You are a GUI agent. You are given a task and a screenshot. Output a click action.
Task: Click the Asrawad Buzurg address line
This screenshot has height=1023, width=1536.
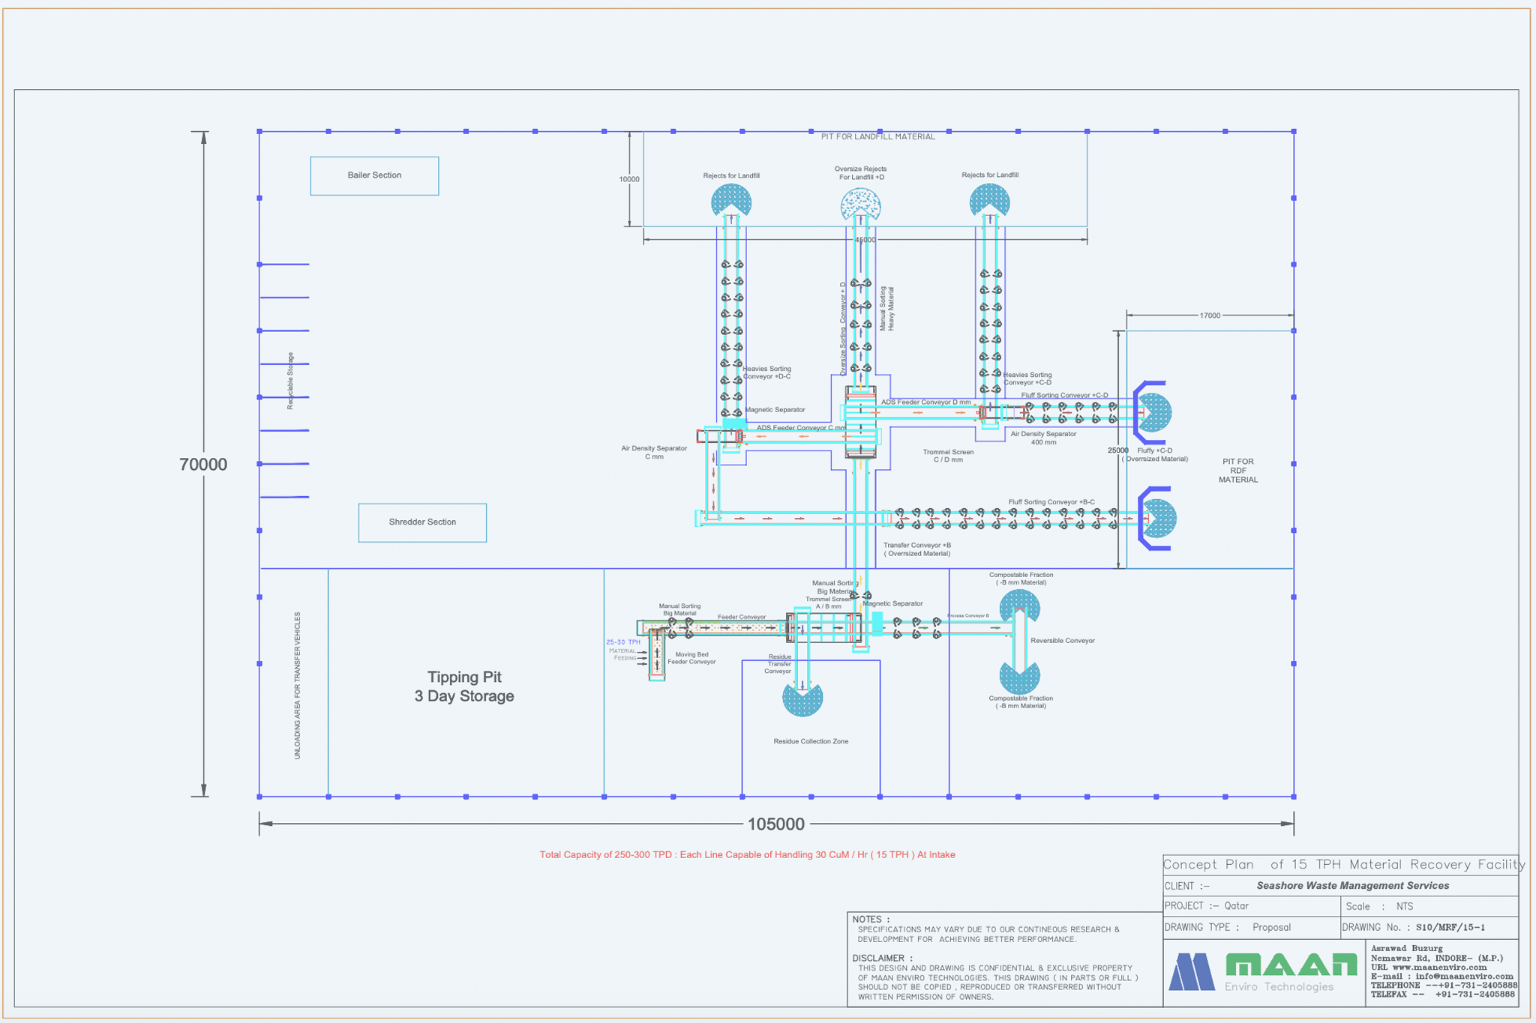[x=1406, y=949]
